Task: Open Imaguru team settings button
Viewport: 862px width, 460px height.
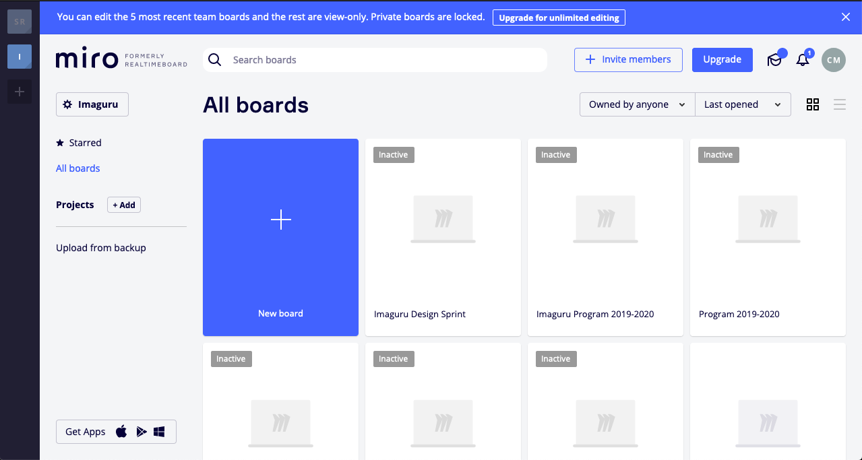Action: [x=92, y=104]
